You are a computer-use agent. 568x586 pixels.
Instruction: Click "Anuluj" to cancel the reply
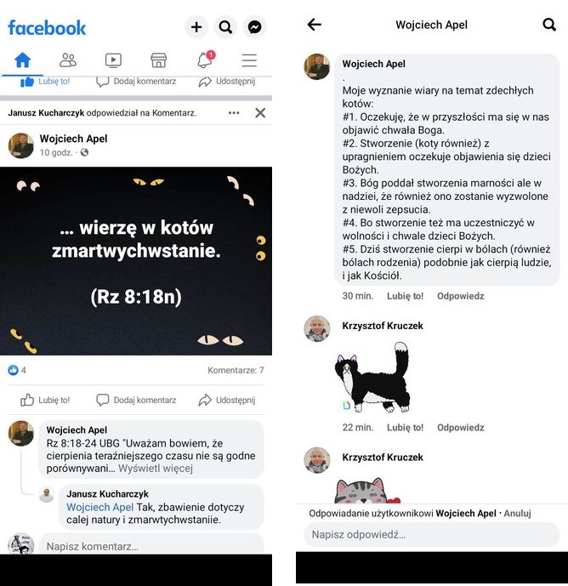click(517, 513)
